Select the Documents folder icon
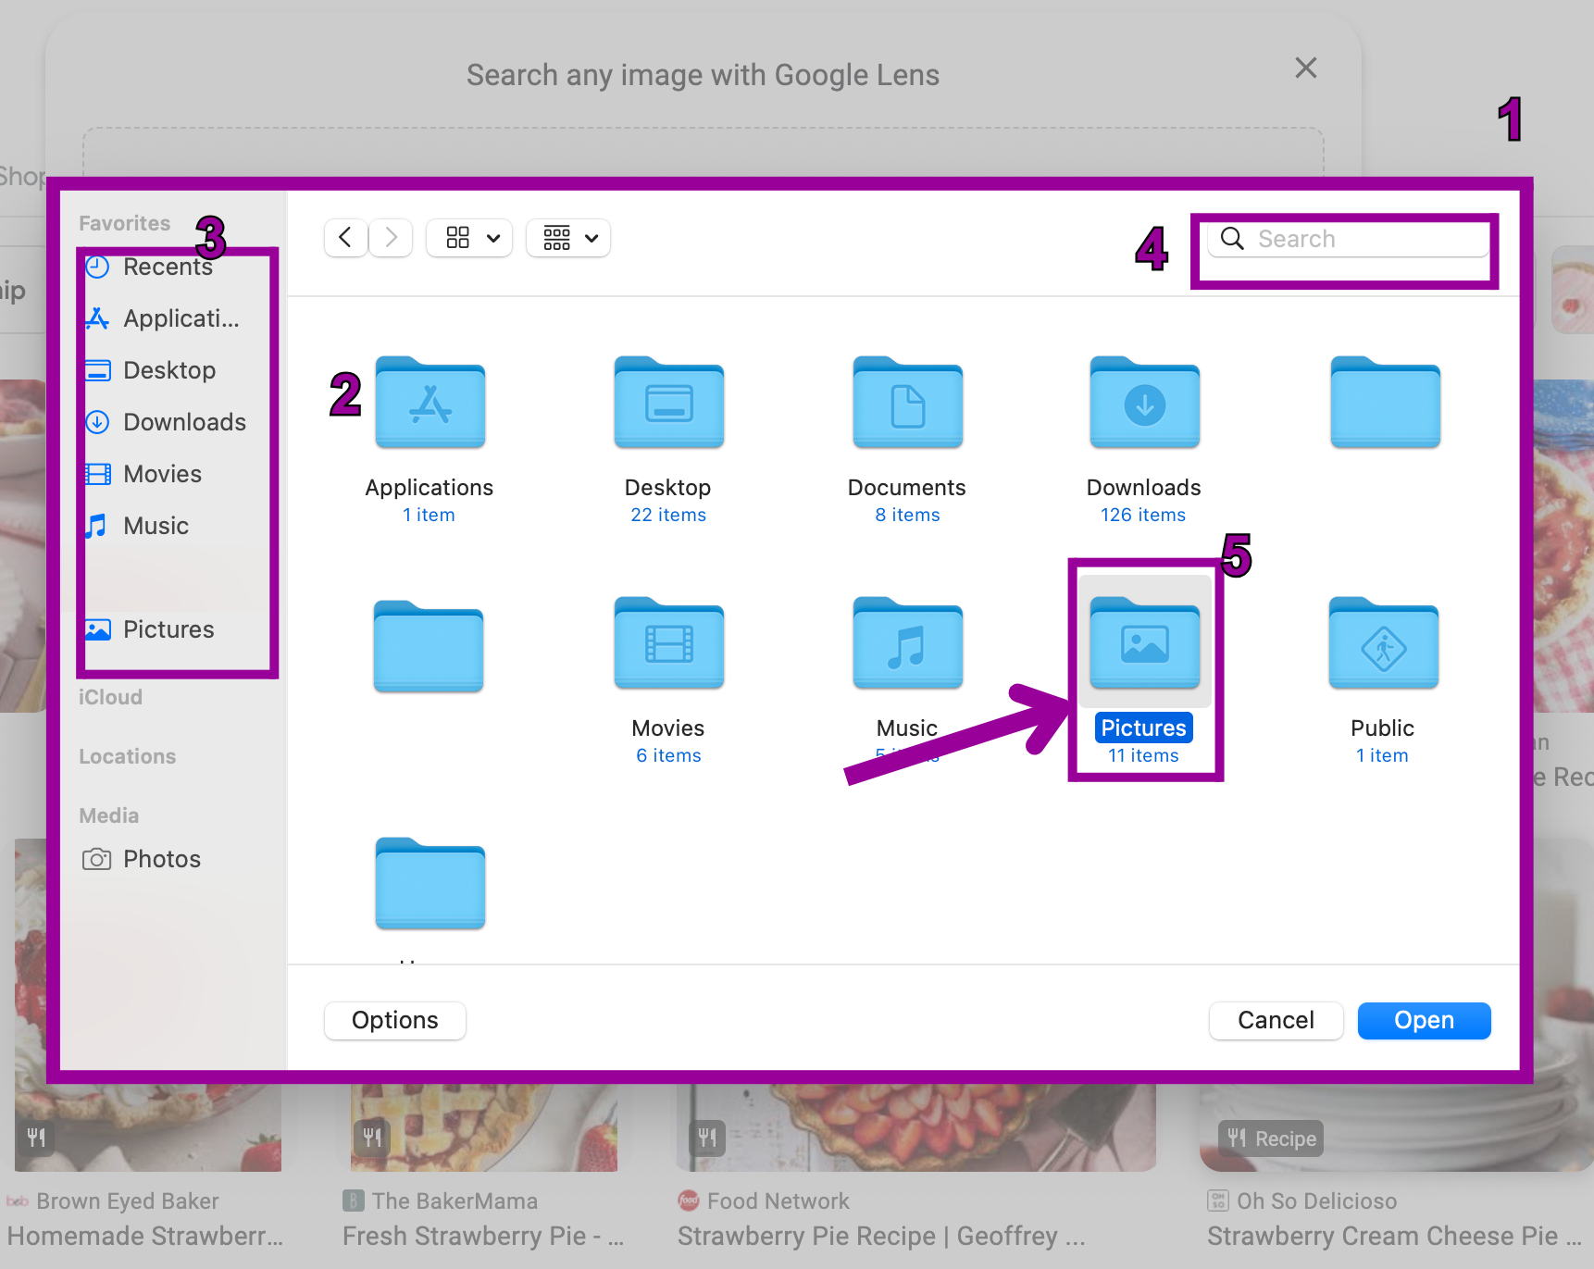This screenshot has width=1594, height=1269. click(907, 403)
